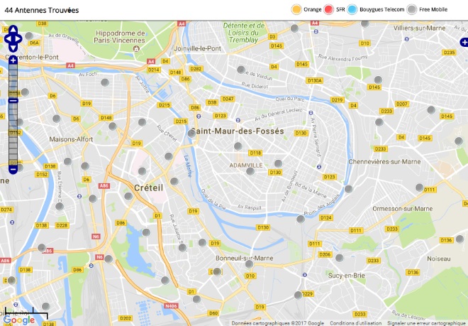Select the antenna marker beside the D136 label near Noiseau

click(x=459, y=239)
